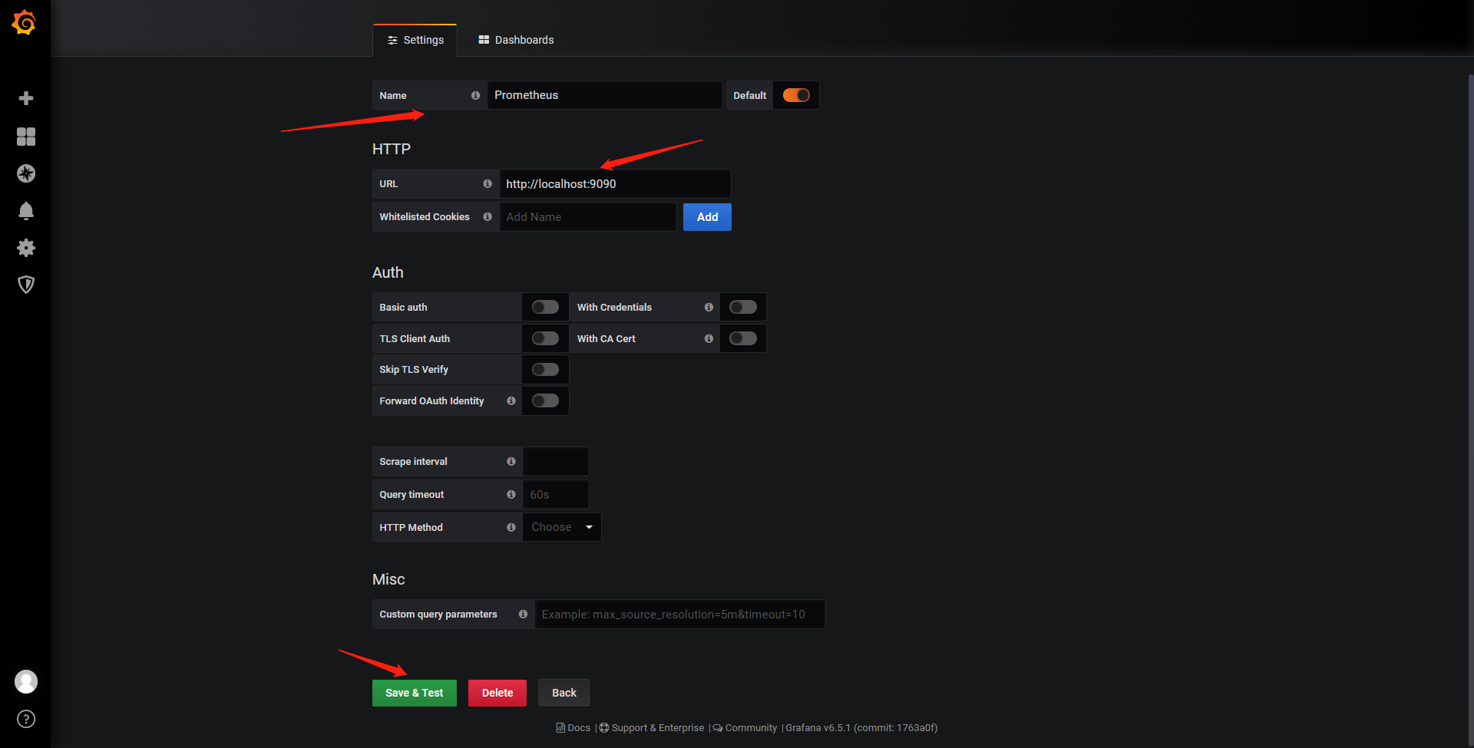This screenshot has height=748, width=1474.
Task: Open the Support & Enterprise footer link
Action: tap(652, 728)
